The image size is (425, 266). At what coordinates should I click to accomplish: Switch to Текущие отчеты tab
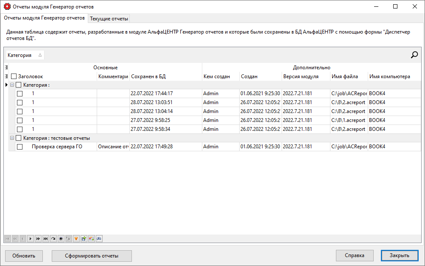pos(109,18)
